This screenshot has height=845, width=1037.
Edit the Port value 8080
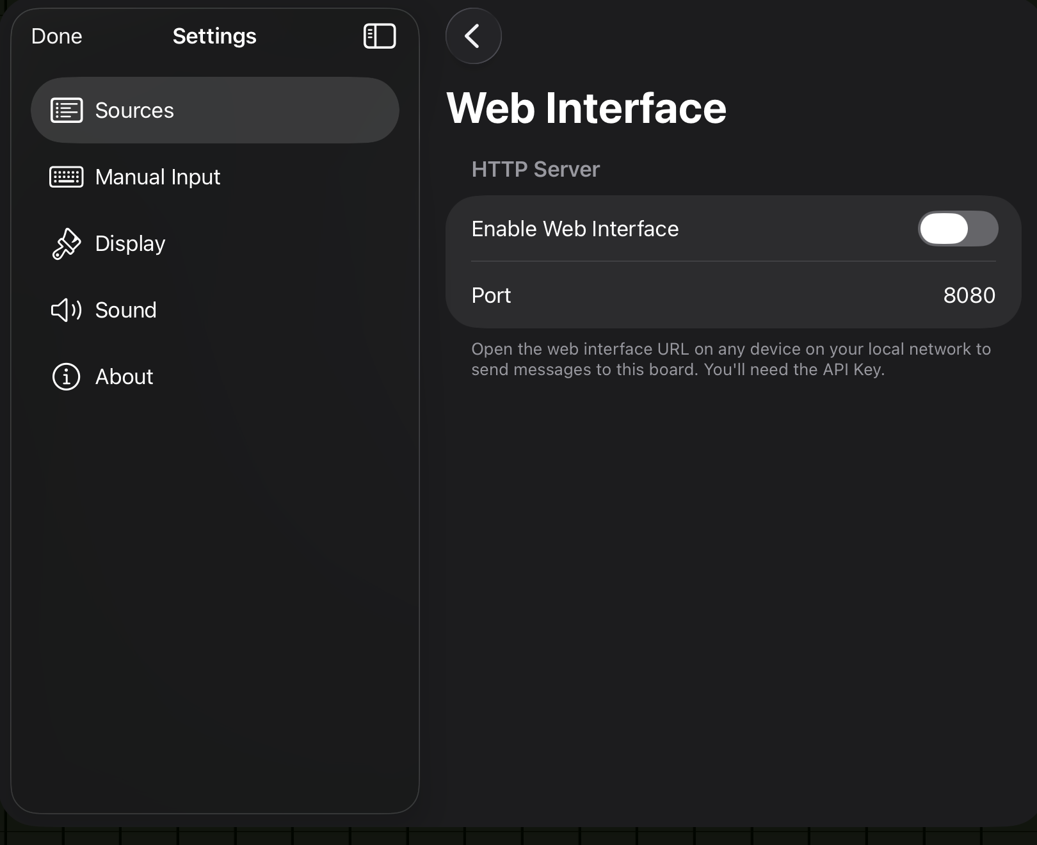pyautogui.click(x=969, y=296)
